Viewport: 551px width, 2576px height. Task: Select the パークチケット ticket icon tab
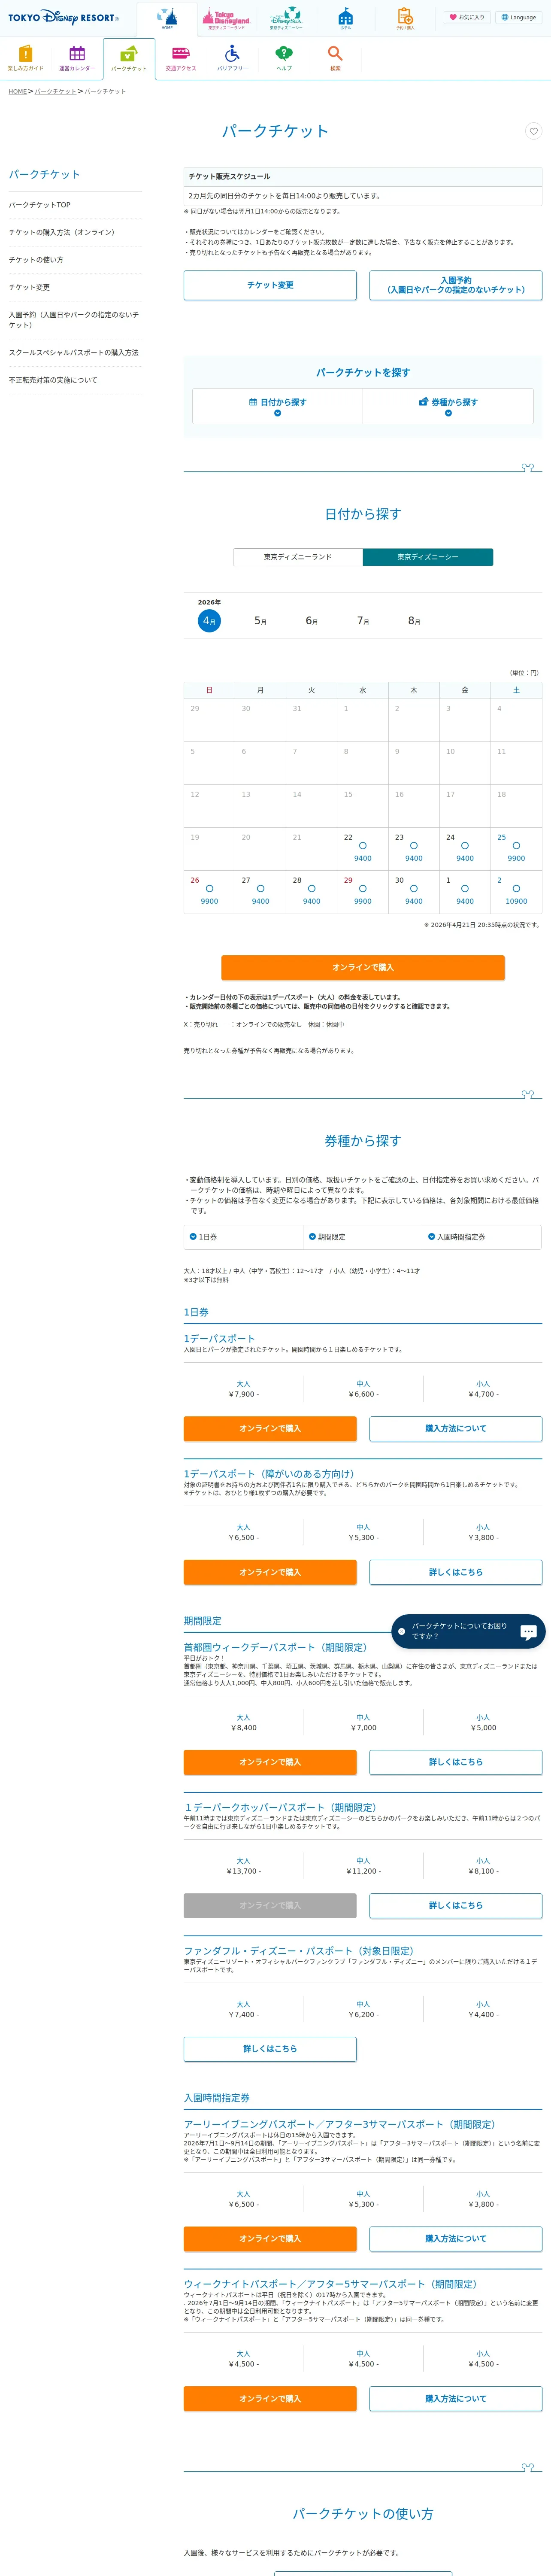click(x=129, y=58)
